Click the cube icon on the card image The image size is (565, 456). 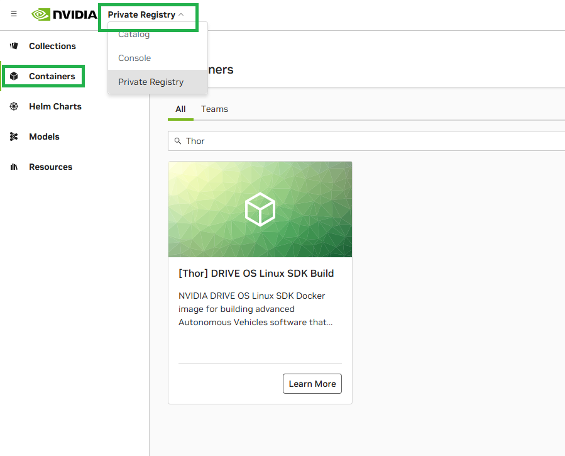coord(260,209)
